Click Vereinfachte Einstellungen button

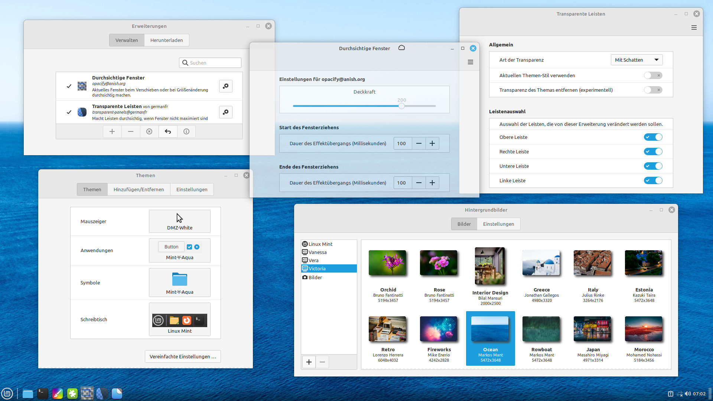(x=183, y=356)
